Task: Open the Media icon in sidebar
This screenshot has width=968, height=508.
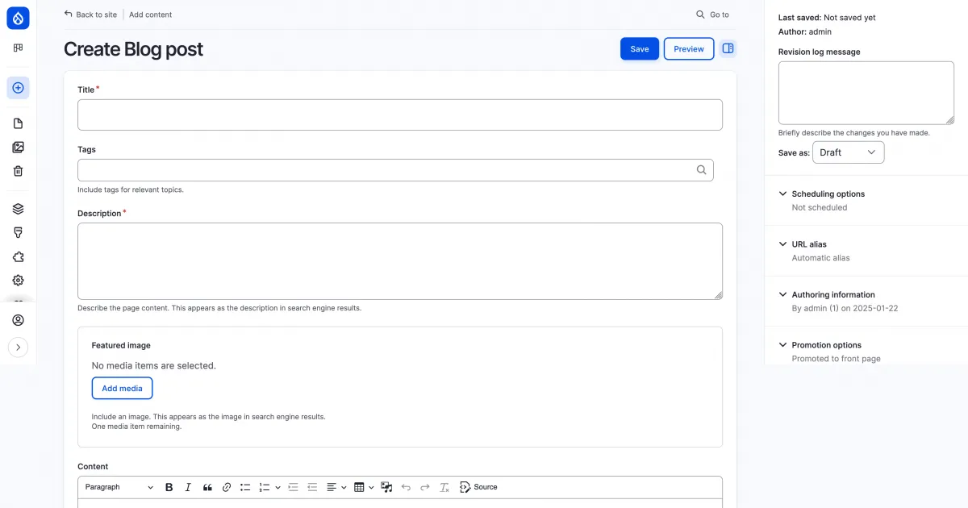Action: 18,148
